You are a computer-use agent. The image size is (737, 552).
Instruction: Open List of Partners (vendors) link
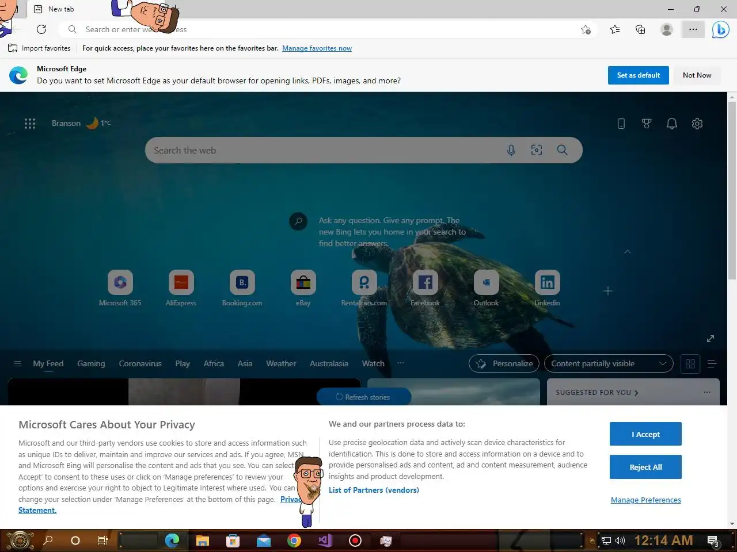click(x=374, y=490)
